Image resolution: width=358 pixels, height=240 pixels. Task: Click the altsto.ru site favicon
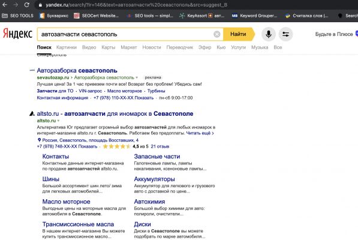click(32, 113)
